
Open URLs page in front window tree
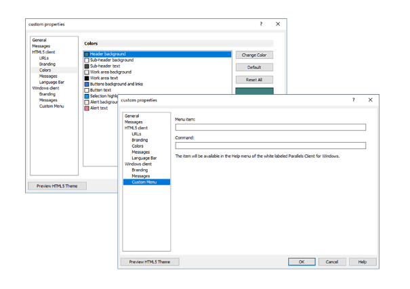(x=136, y=134)
